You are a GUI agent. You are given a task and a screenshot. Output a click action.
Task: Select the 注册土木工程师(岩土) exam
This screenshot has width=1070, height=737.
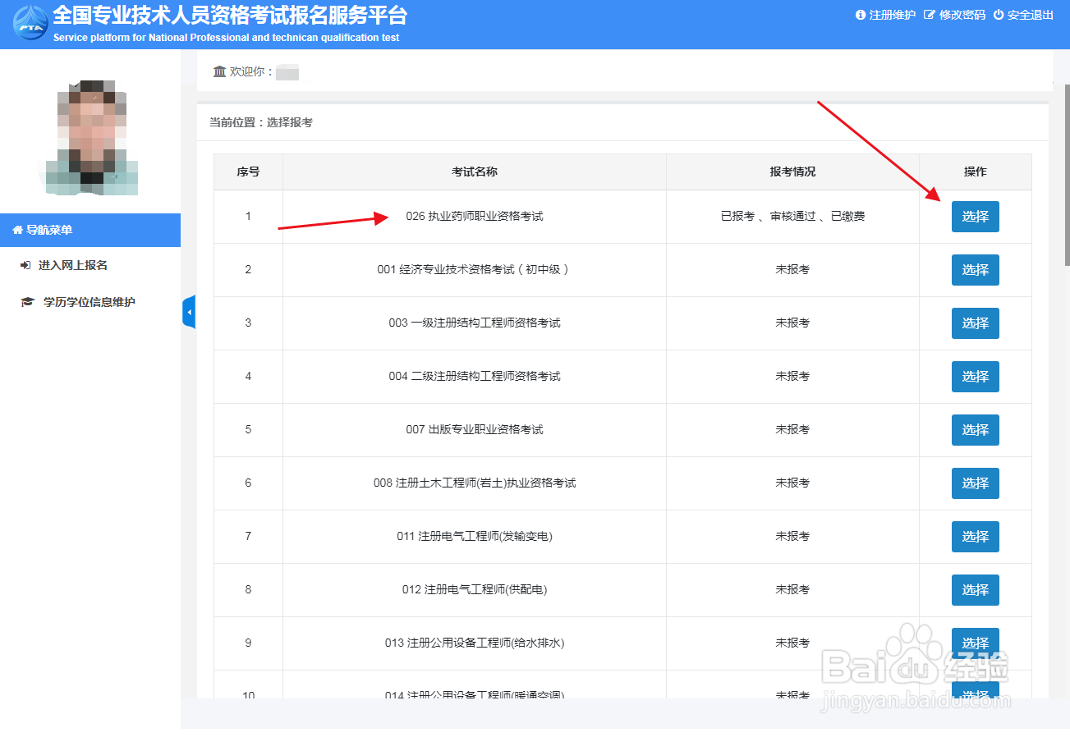975,483
